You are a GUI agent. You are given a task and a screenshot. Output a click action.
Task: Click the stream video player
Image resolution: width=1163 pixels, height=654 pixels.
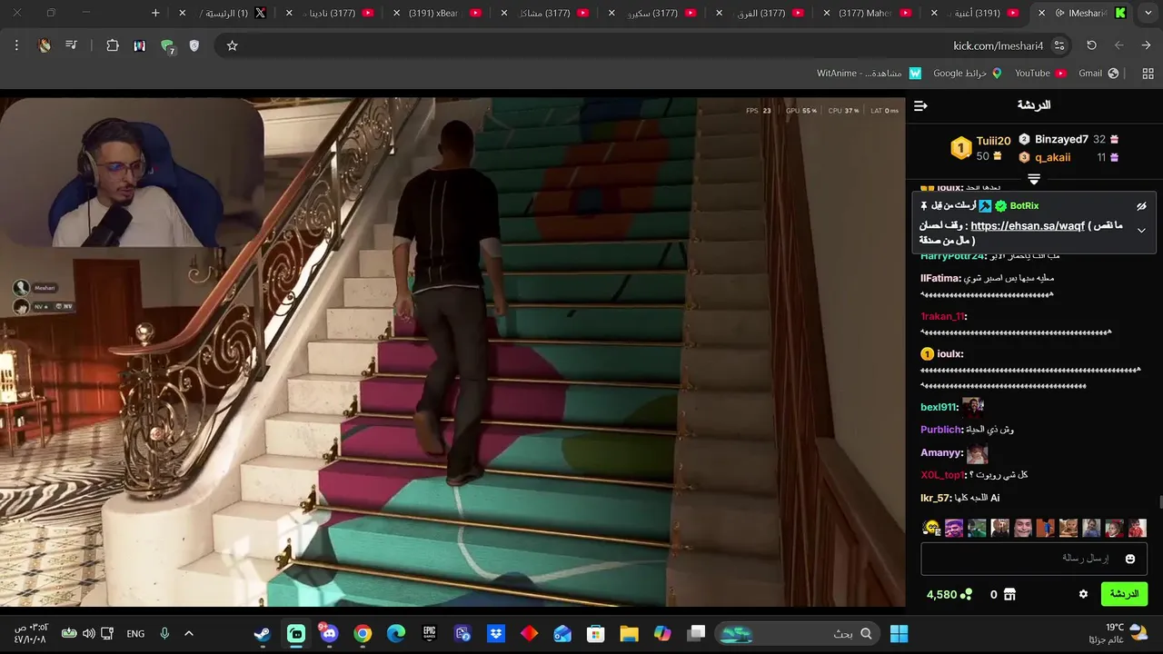pos(452,352)
